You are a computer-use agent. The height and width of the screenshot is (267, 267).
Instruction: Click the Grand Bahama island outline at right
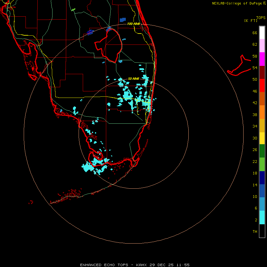click(239, 66)
